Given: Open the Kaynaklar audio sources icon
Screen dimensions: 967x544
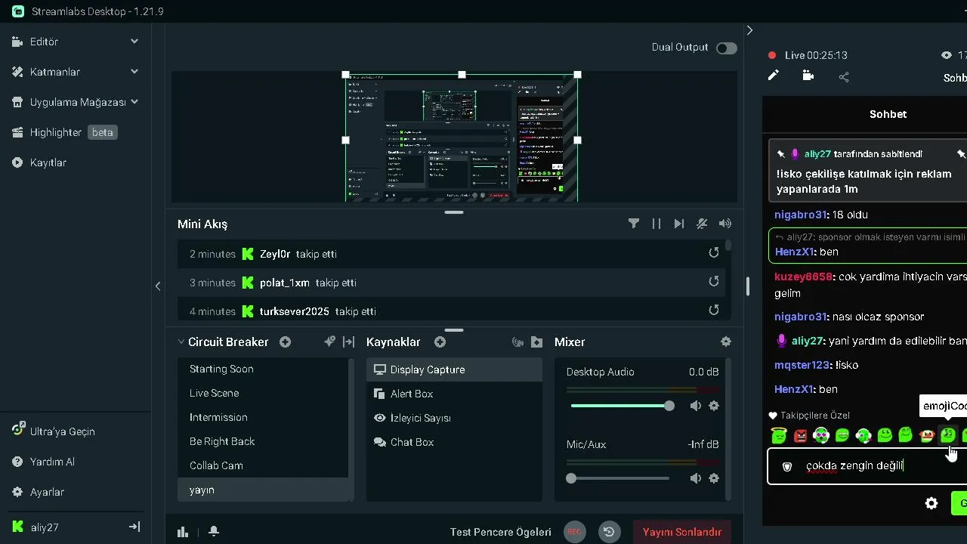Looking at the screenshot, I should 517,342.
